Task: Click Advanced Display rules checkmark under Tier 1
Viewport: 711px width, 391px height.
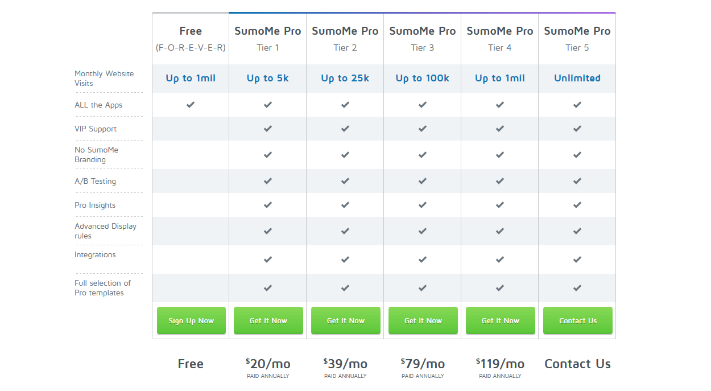Action: coord(268,231)
